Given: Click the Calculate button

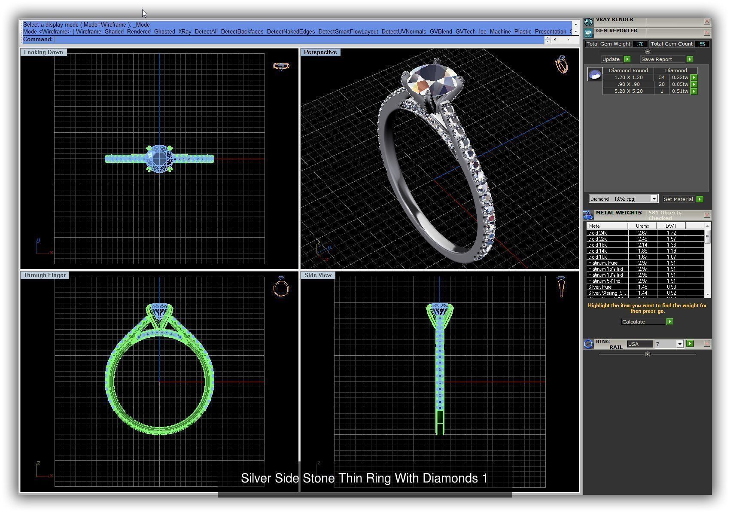Looking at the screenshot, I should pyautogui.click(x=643, y=322).
